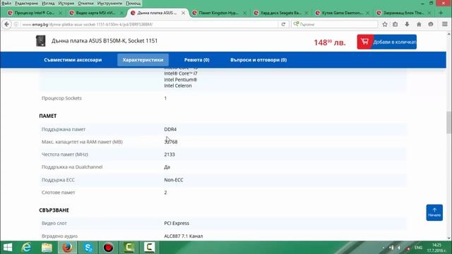The image size is (452, 254).
Task: Open the downloads arrow icon
Action: [407, 25]
